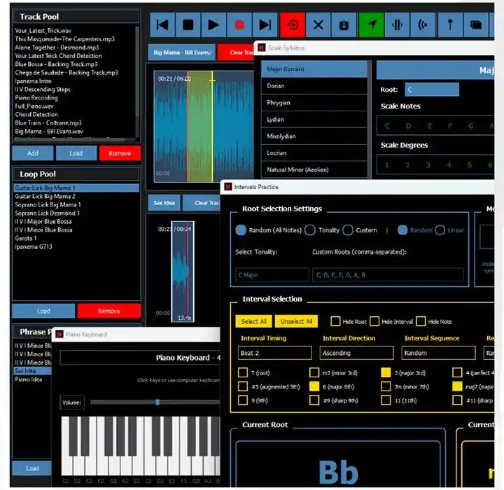
Task: Enable the Hide Interval checkbox
Action: 374,321
